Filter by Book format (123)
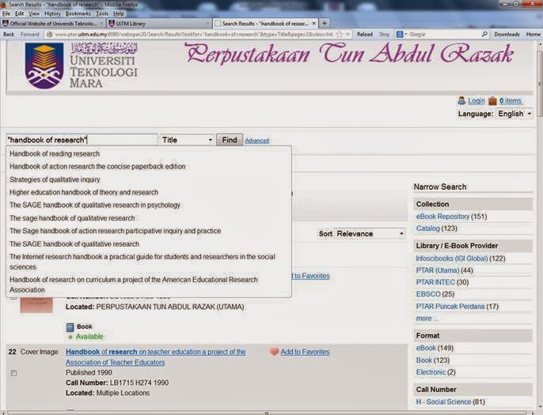 coord(424,360)
